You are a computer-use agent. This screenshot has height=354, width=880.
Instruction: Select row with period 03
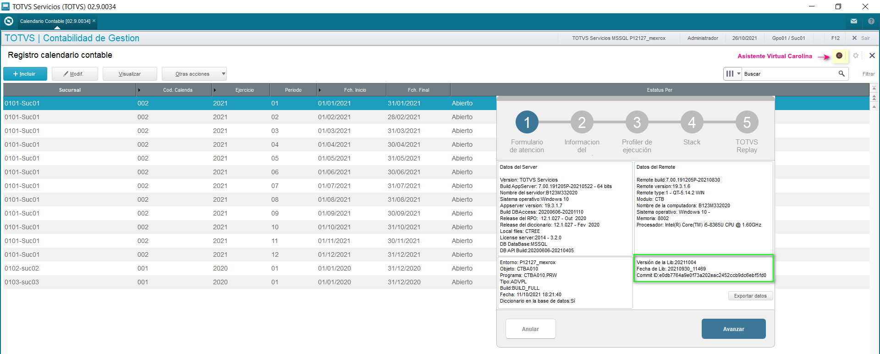coord(250,131)
